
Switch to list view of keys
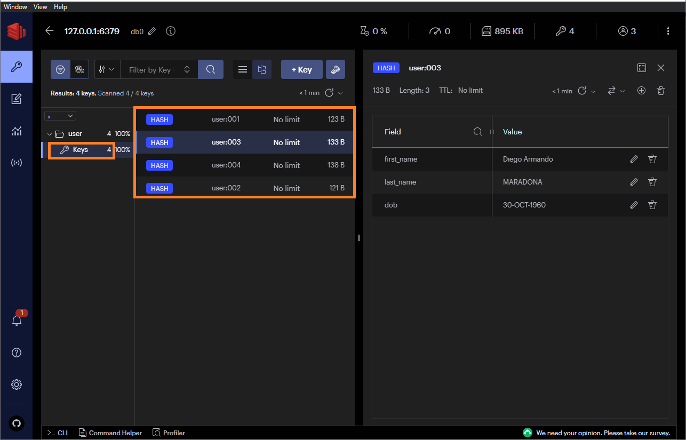click(x=242, y=69)
